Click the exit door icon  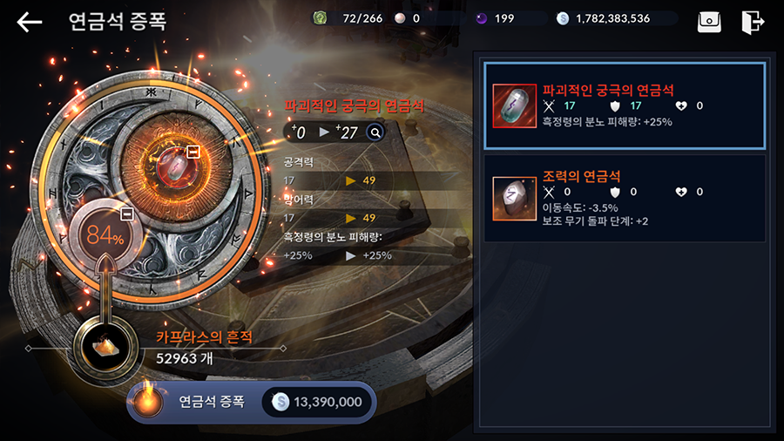pos(753,22)
